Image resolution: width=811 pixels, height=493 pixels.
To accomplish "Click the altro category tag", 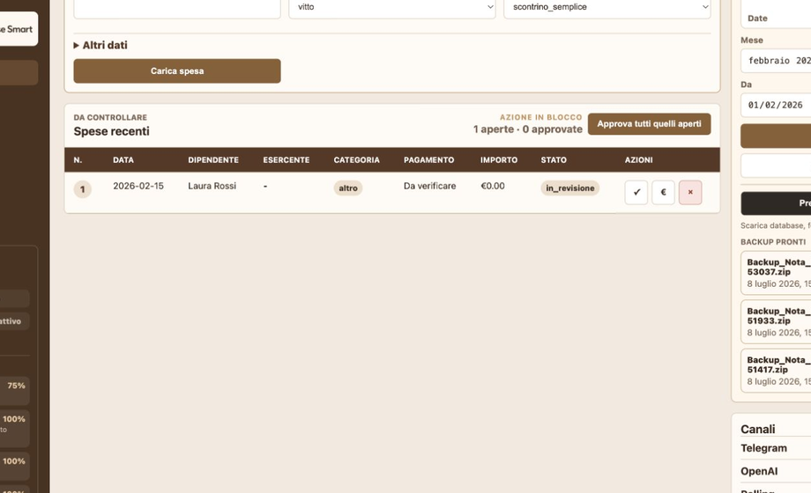I will (348, 188).
